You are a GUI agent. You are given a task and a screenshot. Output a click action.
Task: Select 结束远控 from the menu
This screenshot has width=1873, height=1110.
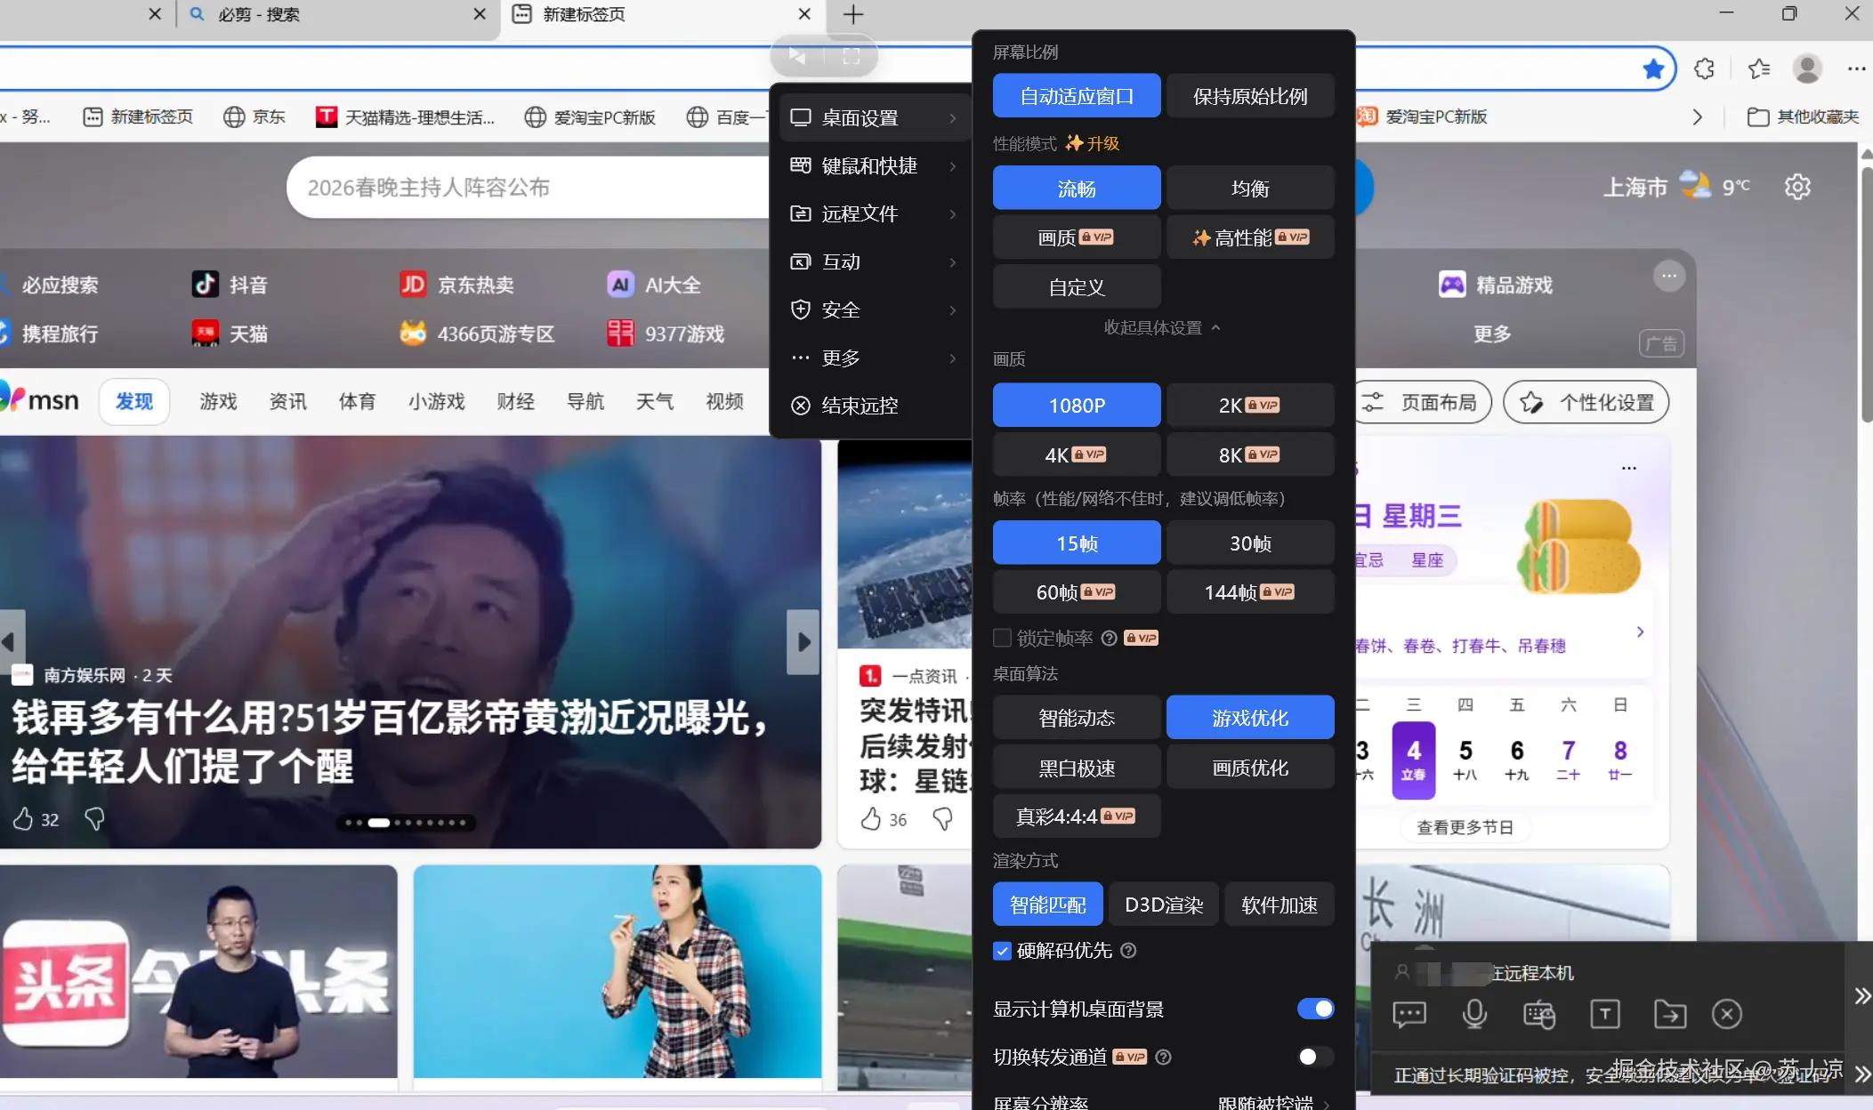click(859, 406)
